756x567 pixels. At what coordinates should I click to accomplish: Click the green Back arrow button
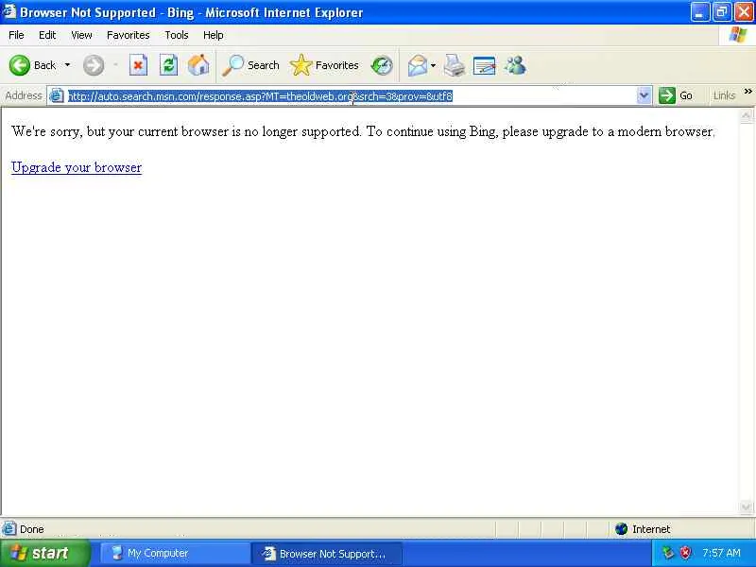(19, 65)
